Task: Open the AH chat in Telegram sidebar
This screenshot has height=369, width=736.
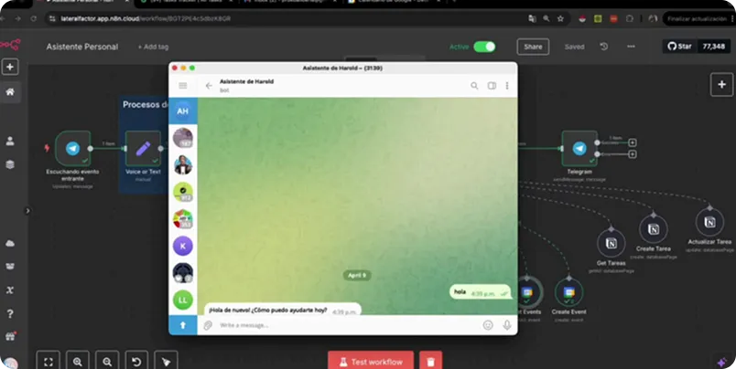Action: pyautogui.click(x=182, y=111)
